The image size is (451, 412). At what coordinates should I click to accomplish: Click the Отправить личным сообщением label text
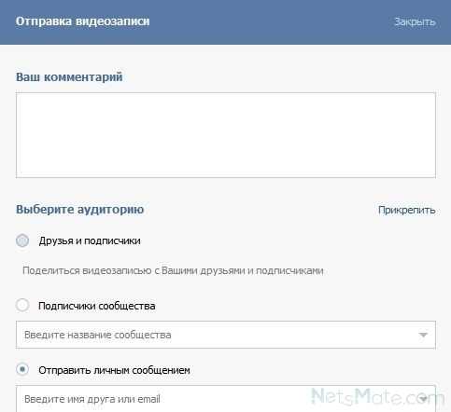(114, 370)
